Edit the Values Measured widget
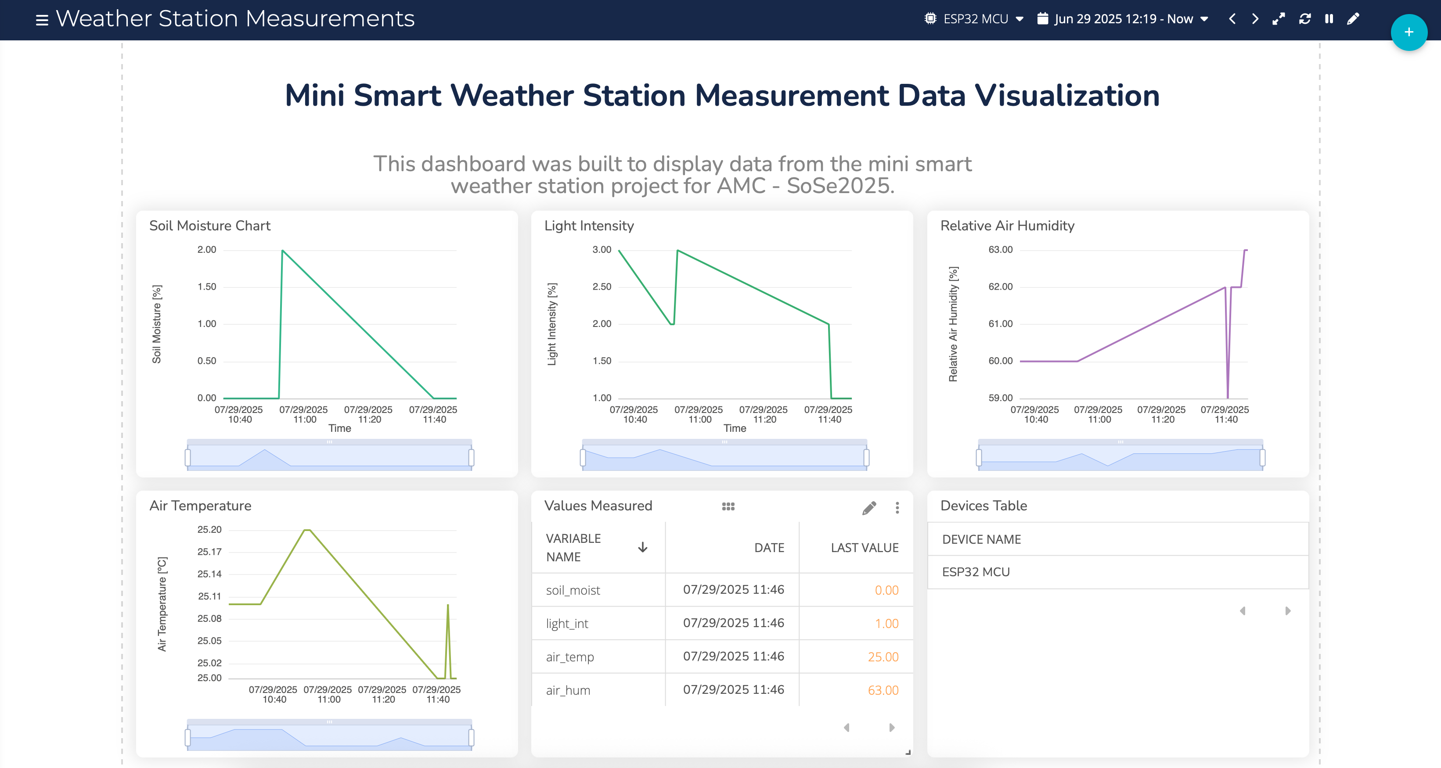Viewport: 1441px width, 768px height. point(869,507)
